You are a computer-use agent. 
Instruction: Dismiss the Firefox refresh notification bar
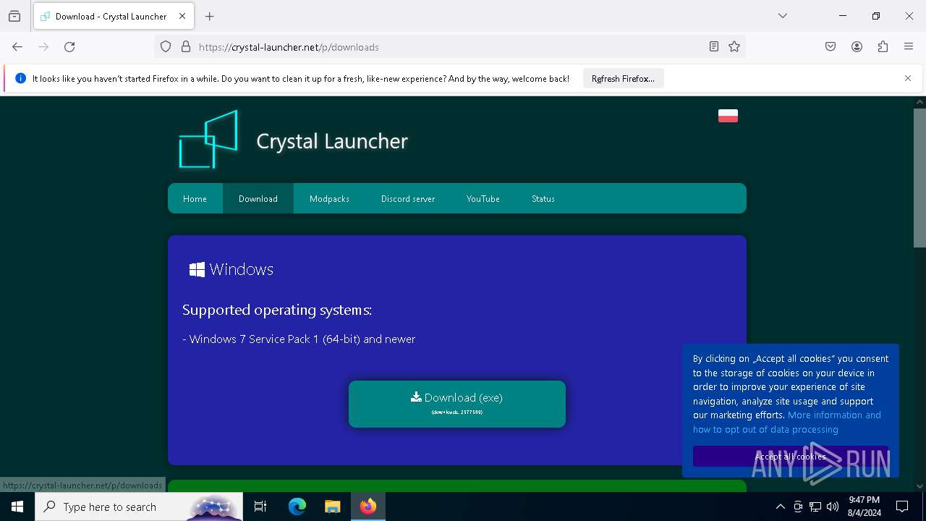[x=908, y=78]
